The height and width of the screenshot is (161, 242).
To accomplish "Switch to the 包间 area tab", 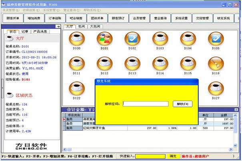I will pos(82,26).
